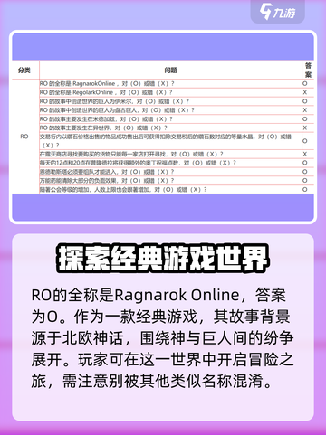Click paragraph line starting 展开。玩家可在这一世界

coord(162,360)
